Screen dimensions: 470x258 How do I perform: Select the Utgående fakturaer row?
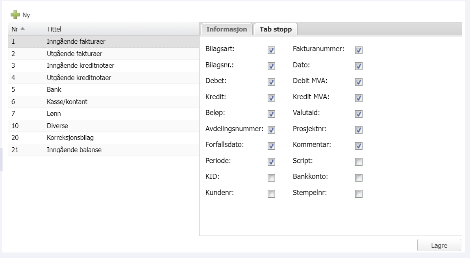(75, 54)
